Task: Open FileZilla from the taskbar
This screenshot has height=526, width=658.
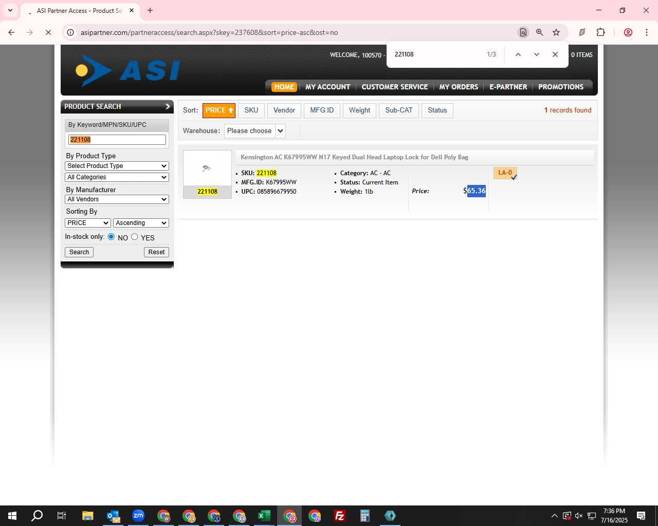Action: [340, 516]
